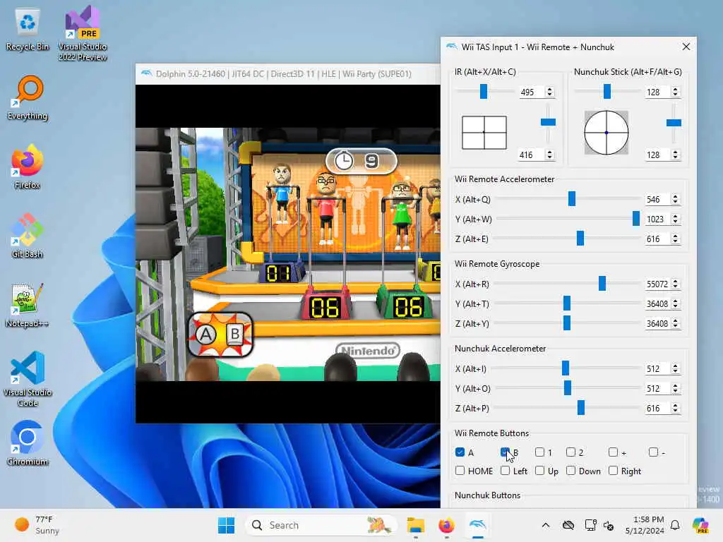The width and height of the screenshot is (723, 542).
Task: Select the Dolphin emulator taskbar icon
Action: coord(478,525)
